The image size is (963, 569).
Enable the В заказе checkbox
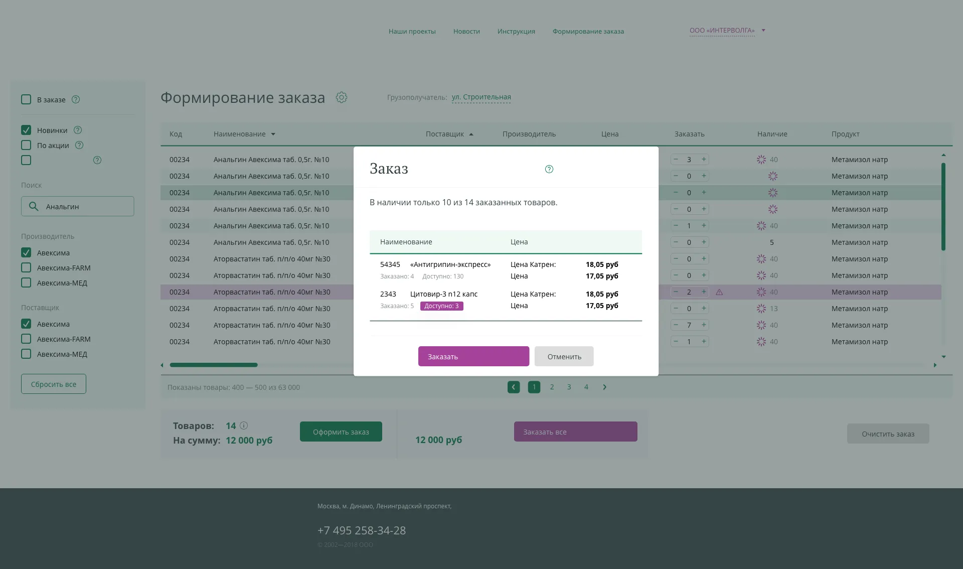[x=26, y=99]
